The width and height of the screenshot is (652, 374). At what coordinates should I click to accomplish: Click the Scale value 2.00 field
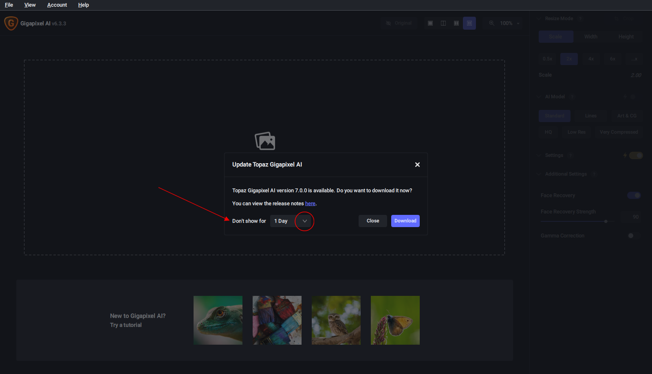click(636, 75)
